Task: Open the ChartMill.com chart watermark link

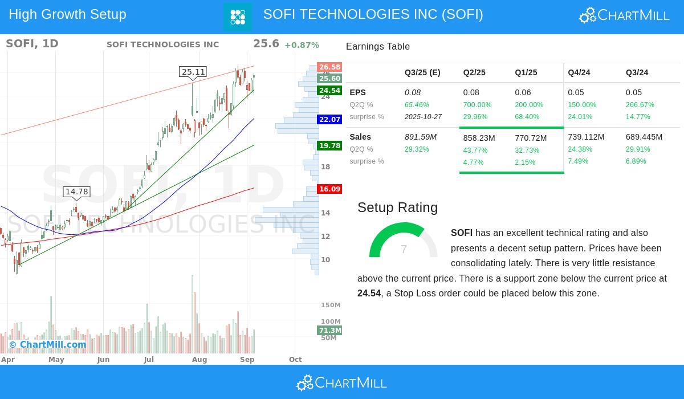Action: [x=47, y=344]
